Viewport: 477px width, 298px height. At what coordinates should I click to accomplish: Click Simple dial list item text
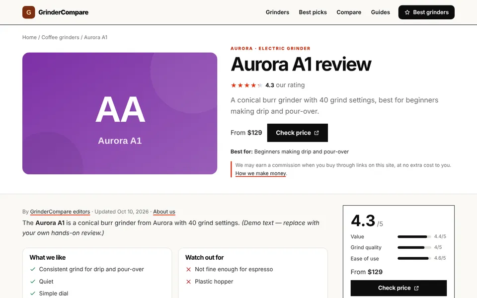click(x=54, y=294)
